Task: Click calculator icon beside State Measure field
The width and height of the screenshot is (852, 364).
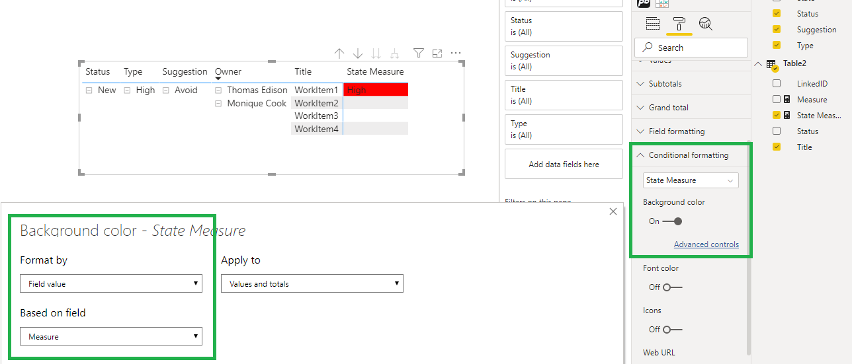Action: 787,115
